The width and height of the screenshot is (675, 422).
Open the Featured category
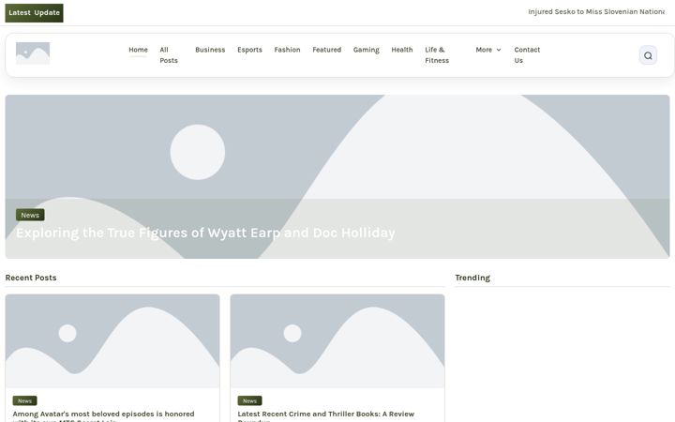tap(327, 50)
